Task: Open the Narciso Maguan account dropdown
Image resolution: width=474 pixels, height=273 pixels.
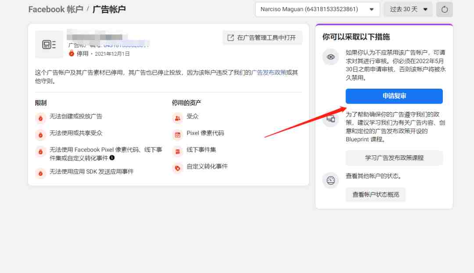Action: pyautogui.click(x=317, y=9)
